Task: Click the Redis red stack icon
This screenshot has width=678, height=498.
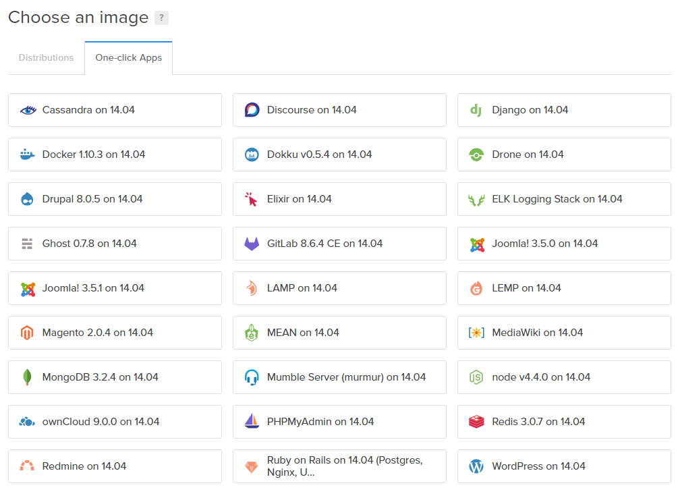Action: [476, 422]
